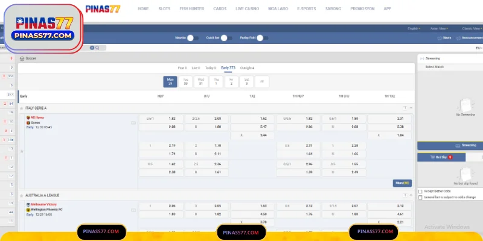Image resolution: width=483 pixels, height=241 pixels.
Task: Open the SABONG menu
Action: (x=333, y=9)
